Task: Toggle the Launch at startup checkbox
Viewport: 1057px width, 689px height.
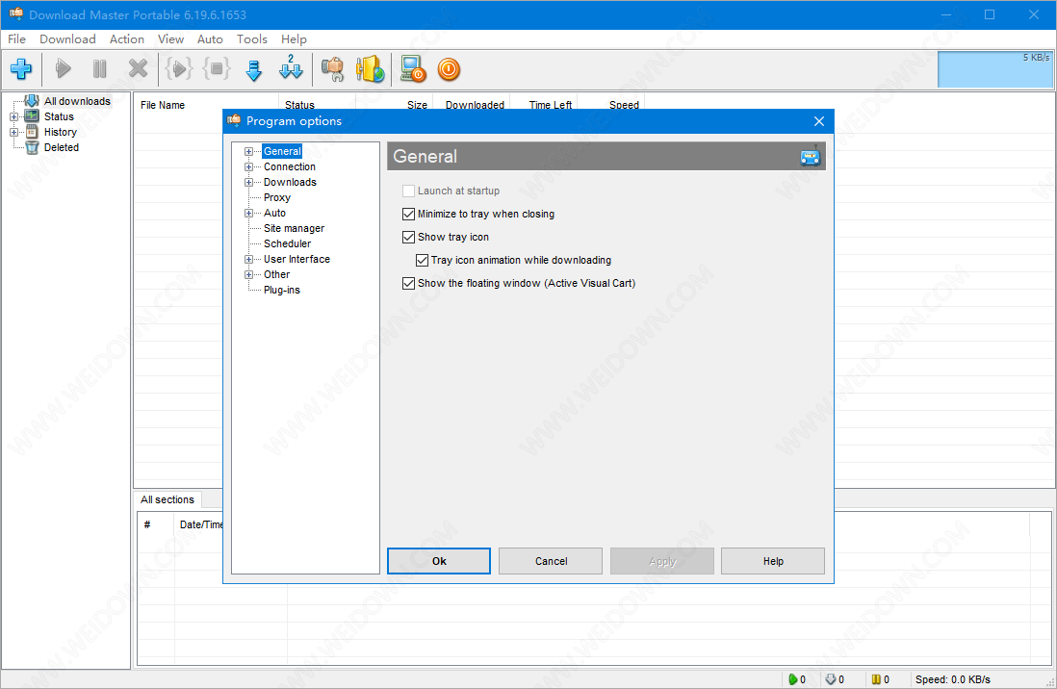Action: pyautogui.click(x=408, y=191)
